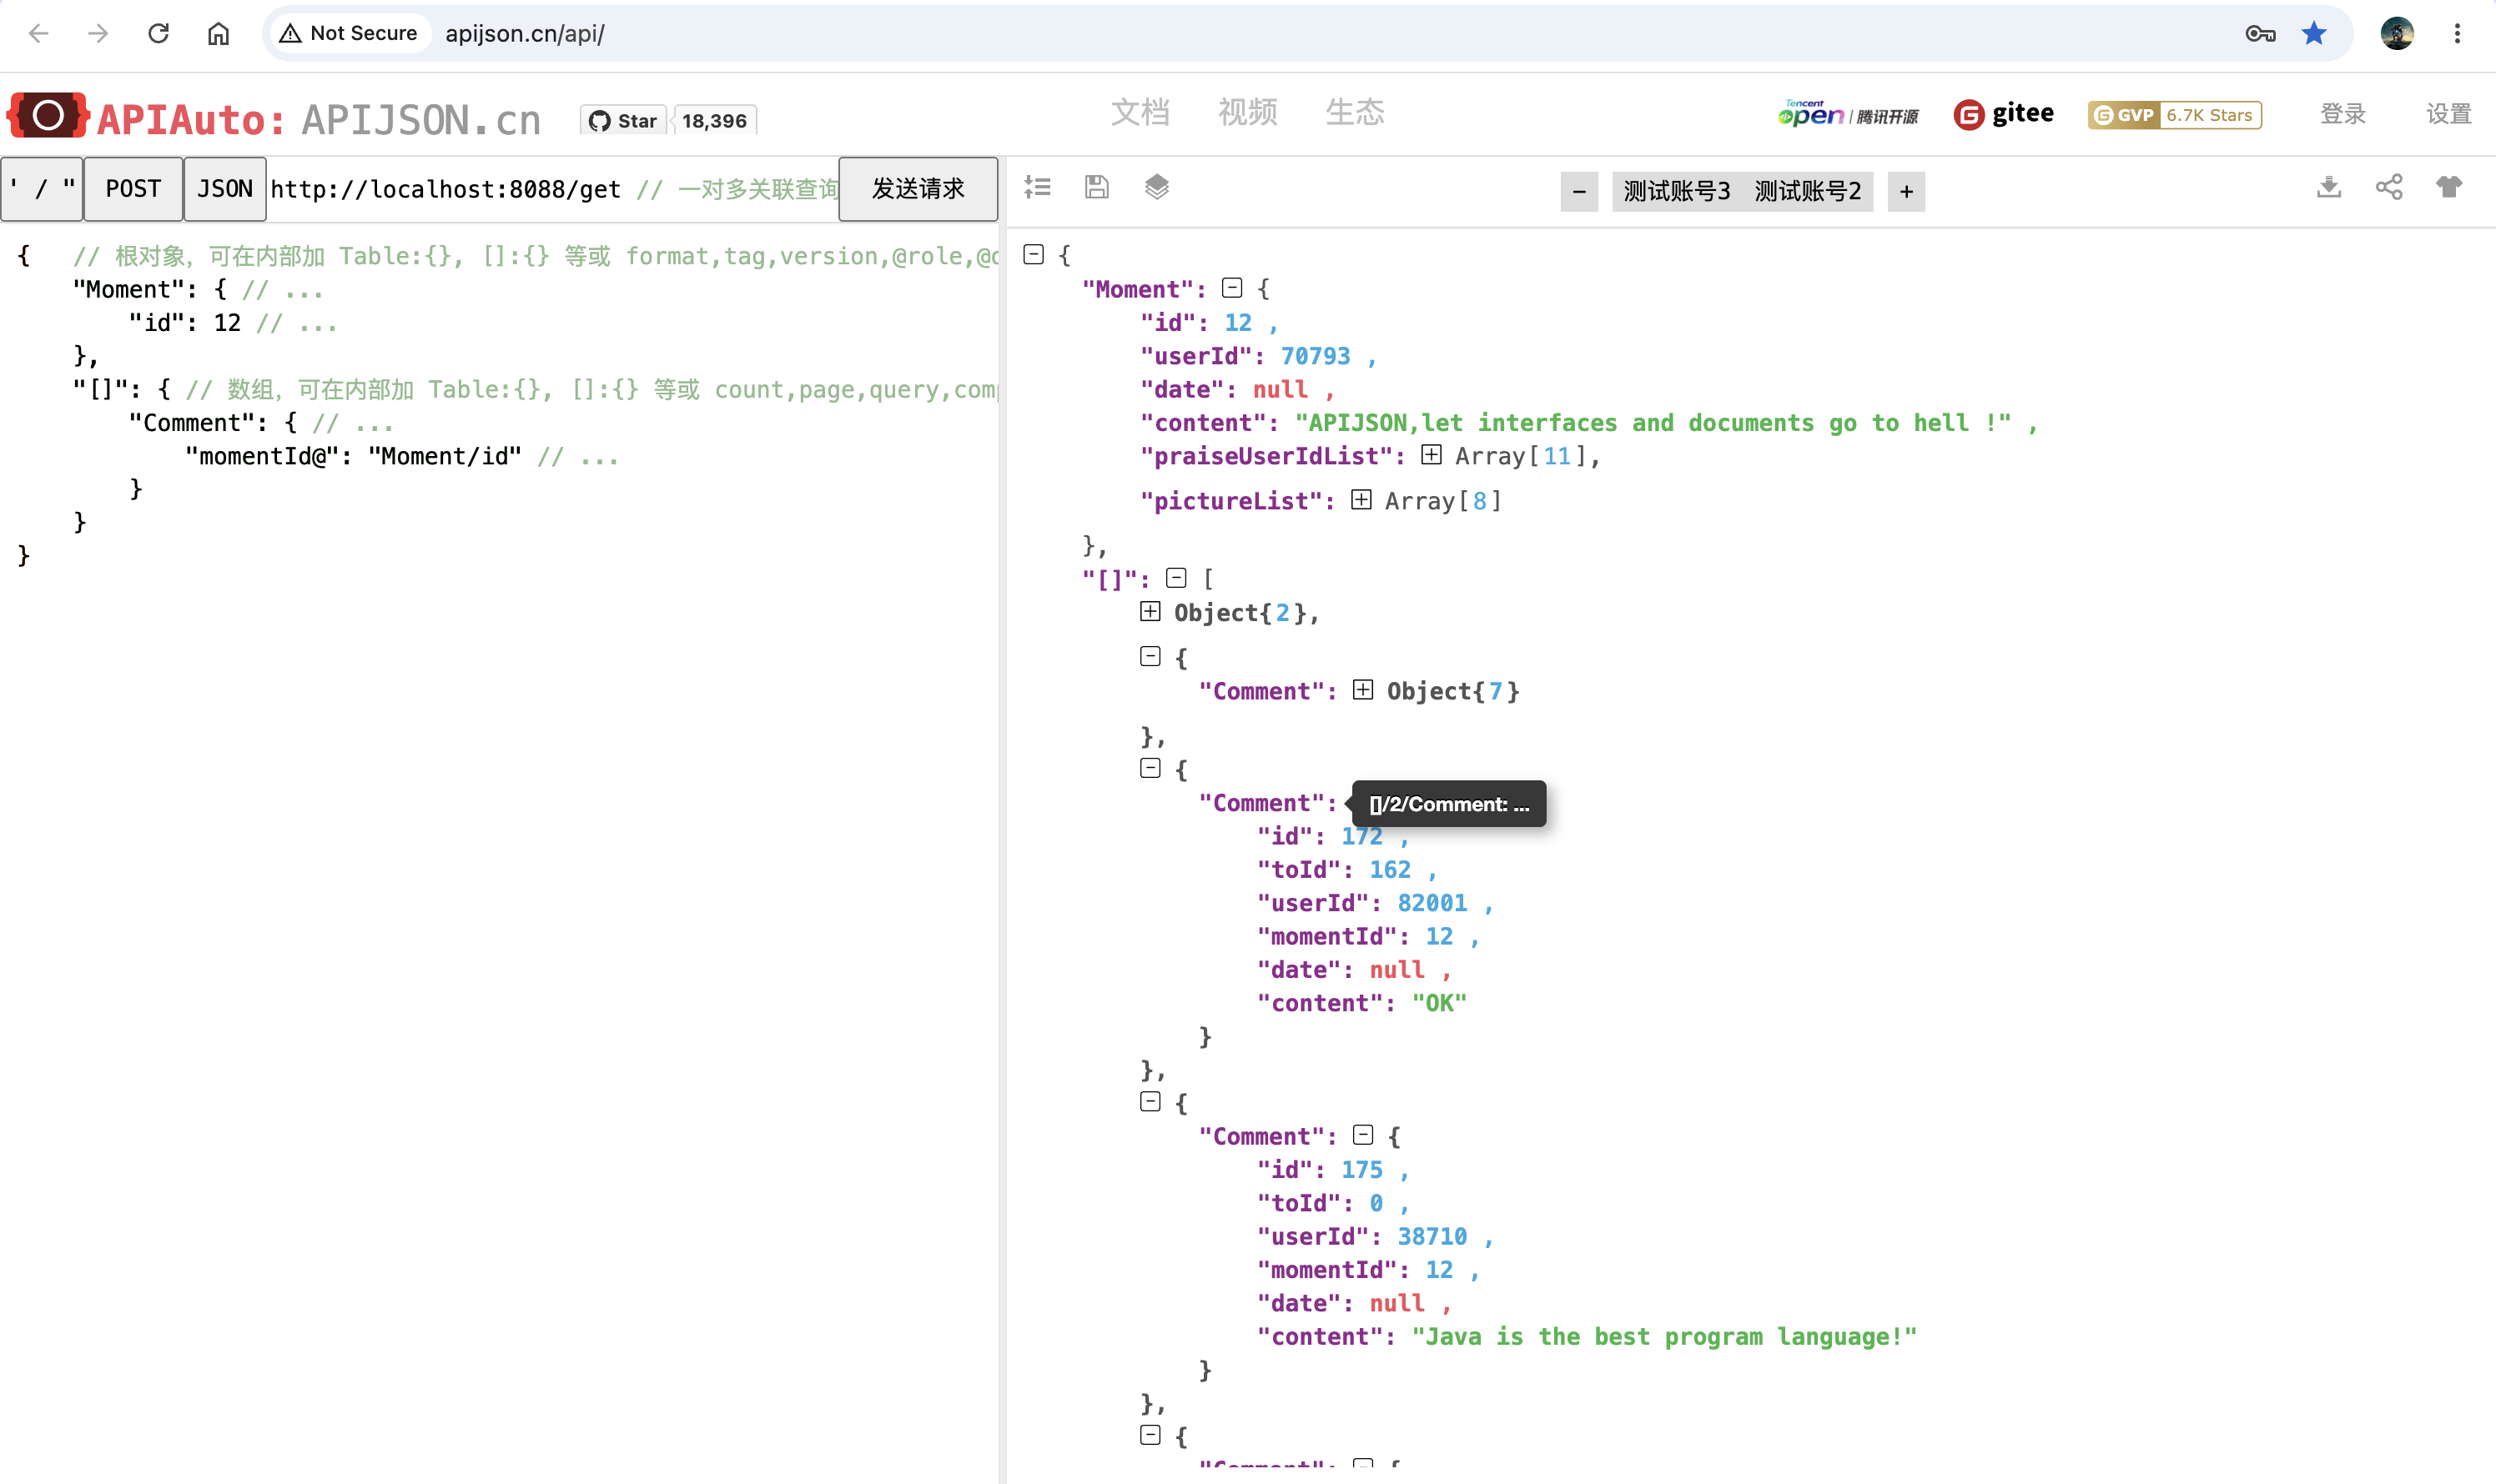The height and width of the screenshot is (1484, 2496).
Task: Open the browser three-dot menu
Action: (2457, 33)
